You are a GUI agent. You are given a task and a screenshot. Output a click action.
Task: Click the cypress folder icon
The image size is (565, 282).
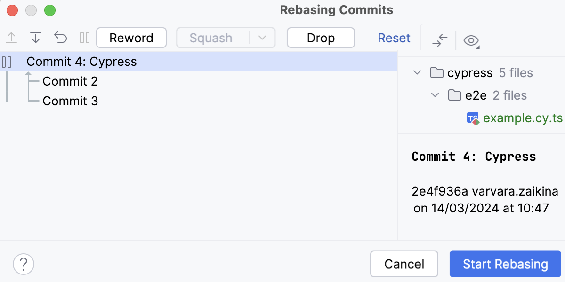coord(437,72)
